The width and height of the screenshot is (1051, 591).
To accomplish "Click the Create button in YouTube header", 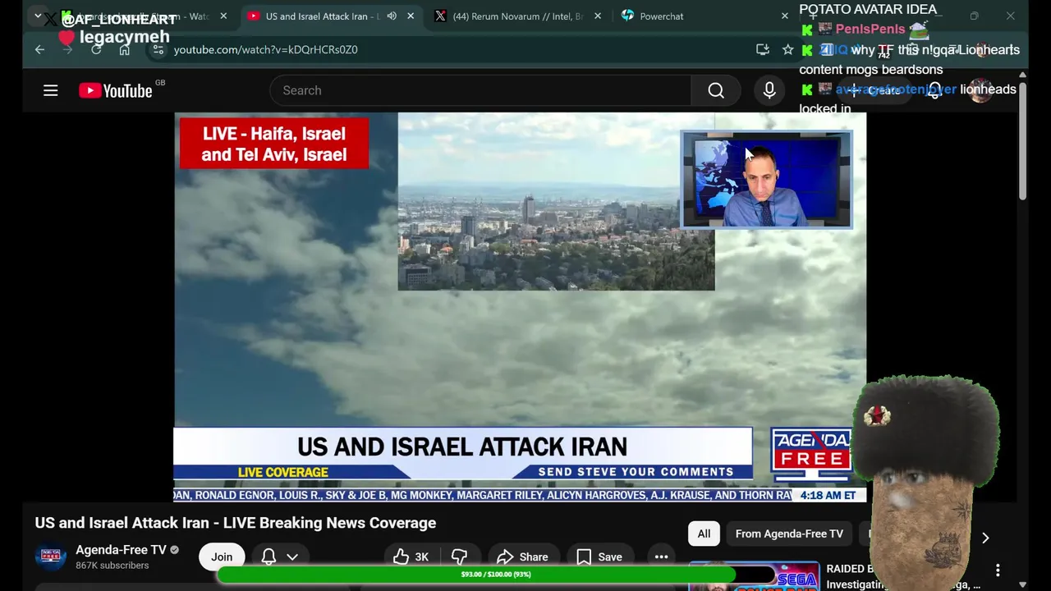I will (x=874, y=90).
